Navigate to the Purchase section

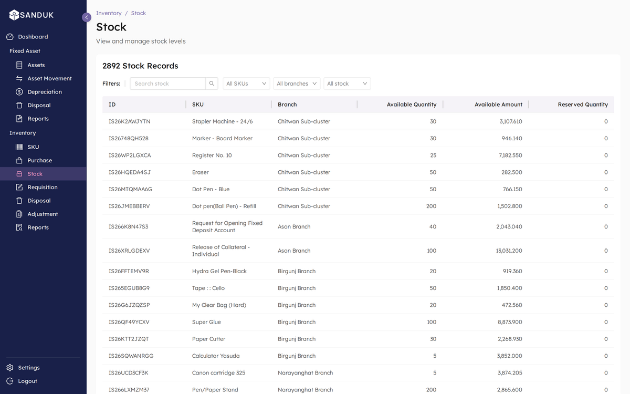[43, 160]
